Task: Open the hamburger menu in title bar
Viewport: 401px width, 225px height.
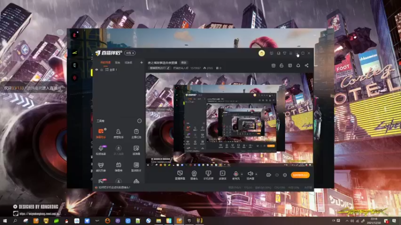Action: 291,53
